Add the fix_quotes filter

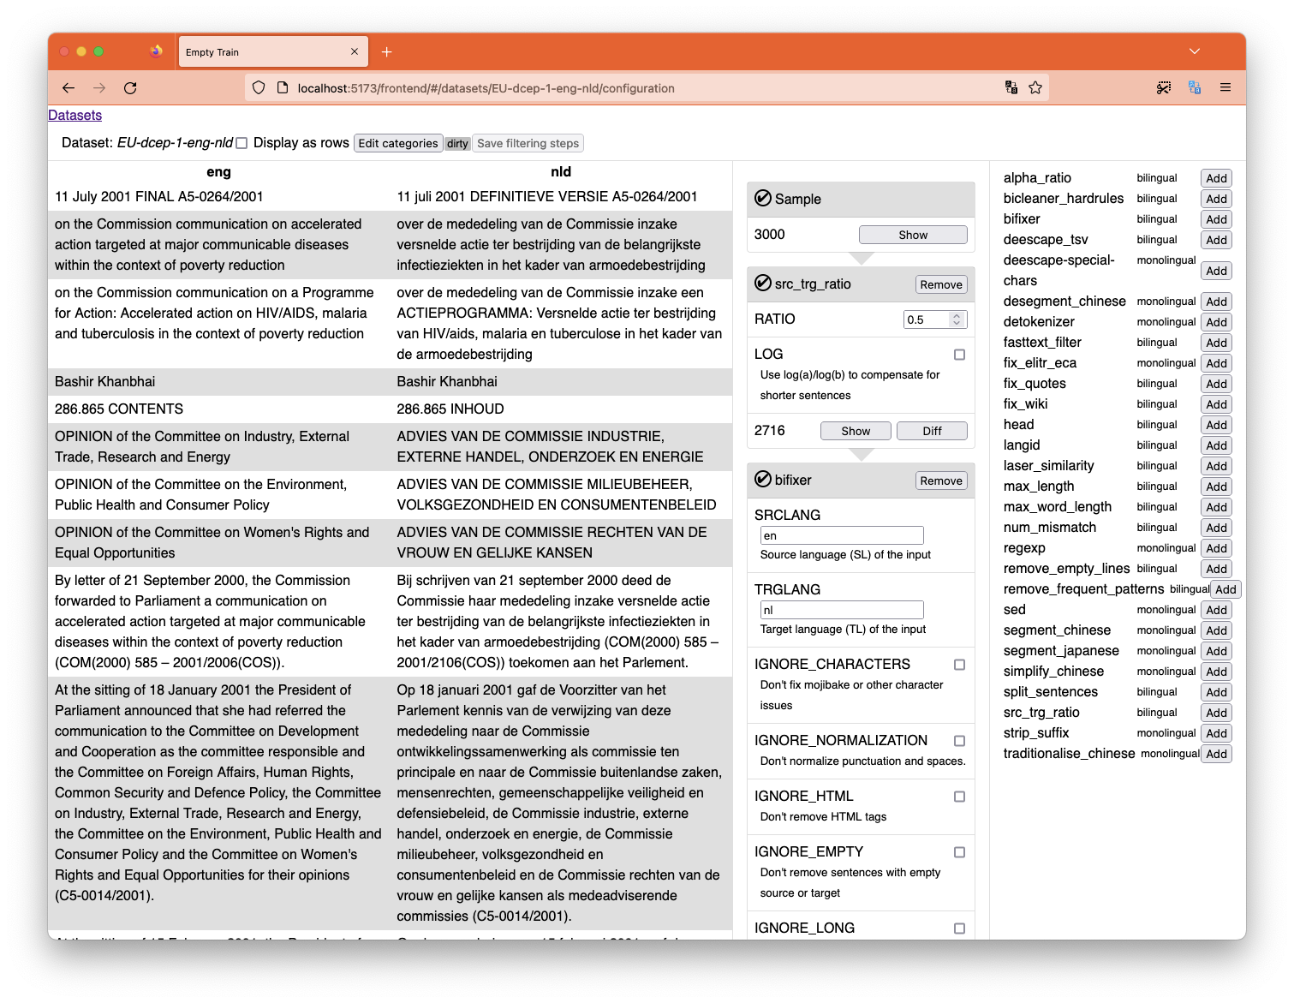click(1216, 384)
